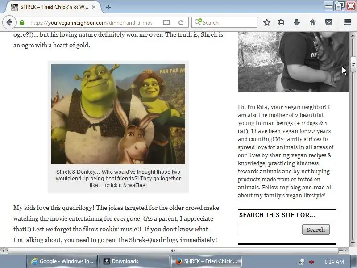Click the 6:14 AM taskbar clock
This screenshot has width=357, height=268.
[x=334, y=261]
